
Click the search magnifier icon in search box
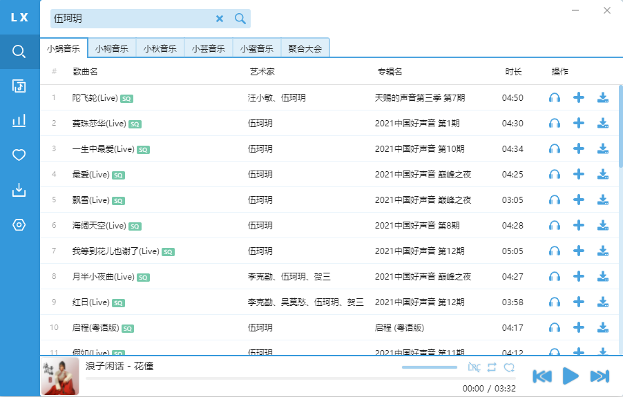pos(240,19)
